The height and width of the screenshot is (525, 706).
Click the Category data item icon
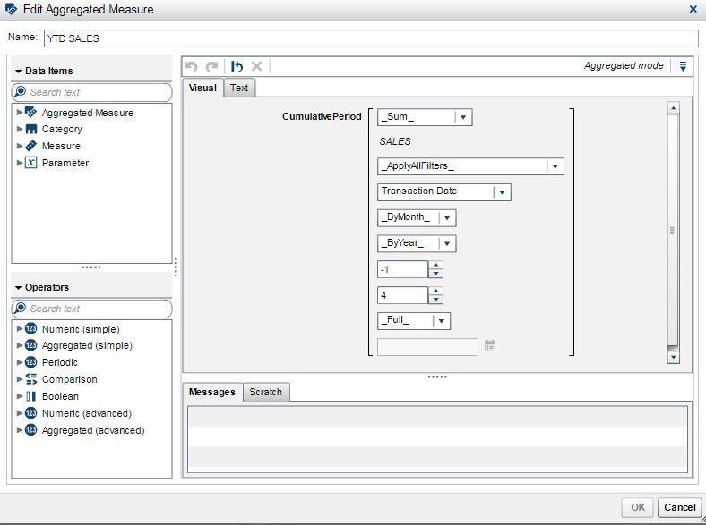[31, 129]
